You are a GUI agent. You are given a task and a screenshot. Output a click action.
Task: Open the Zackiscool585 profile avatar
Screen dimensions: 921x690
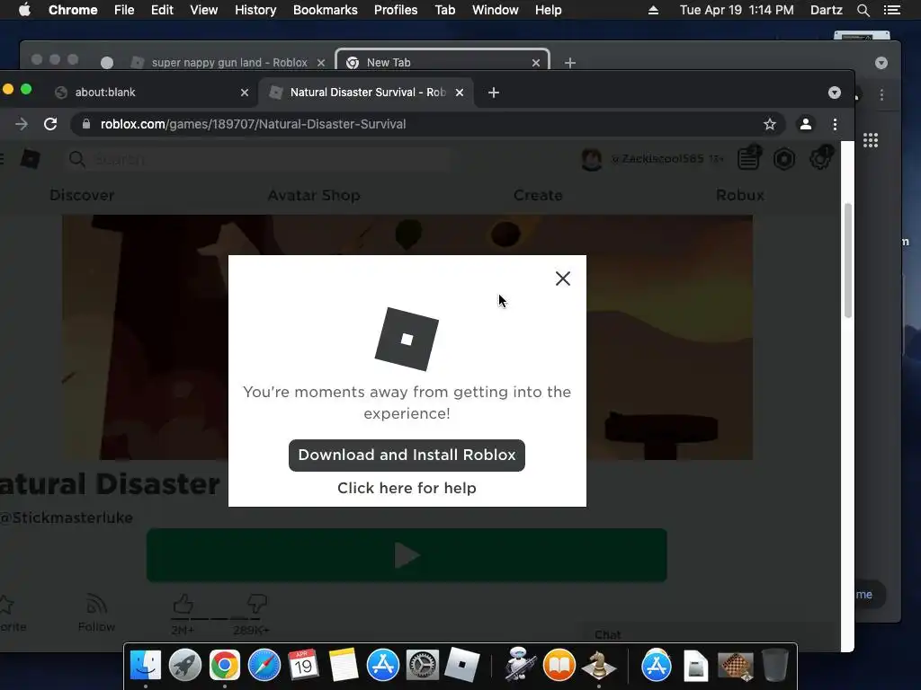point(592,159)
